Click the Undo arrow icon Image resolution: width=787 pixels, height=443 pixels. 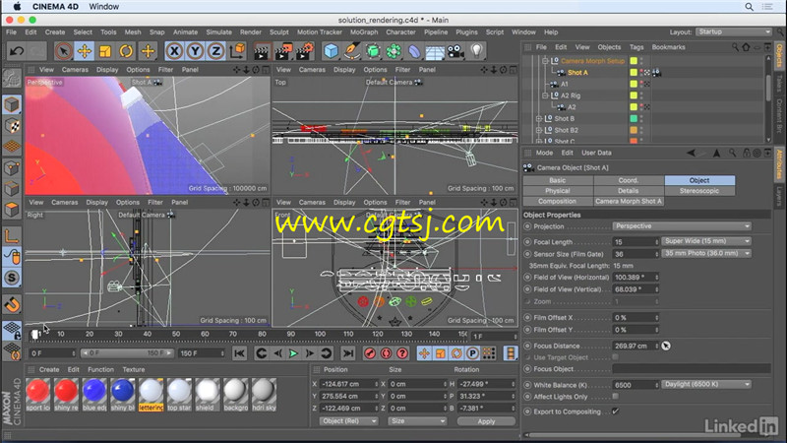(x=17, y=51)
